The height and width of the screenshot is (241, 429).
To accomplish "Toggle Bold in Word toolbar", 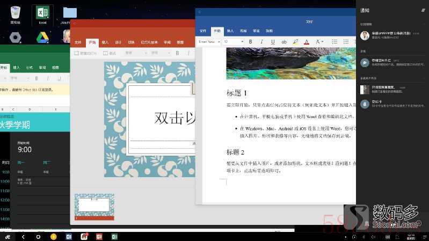I will [251, 42].
